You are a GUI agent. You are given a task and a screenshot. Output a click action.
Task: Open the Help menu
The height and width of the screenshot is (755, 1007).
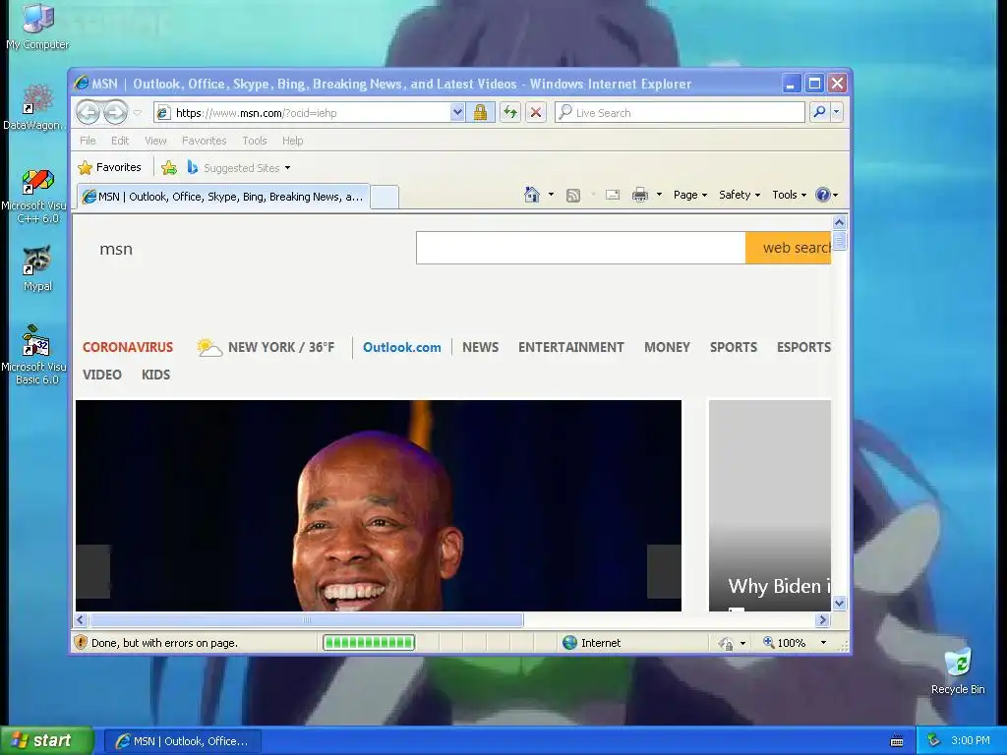point(292,141)
